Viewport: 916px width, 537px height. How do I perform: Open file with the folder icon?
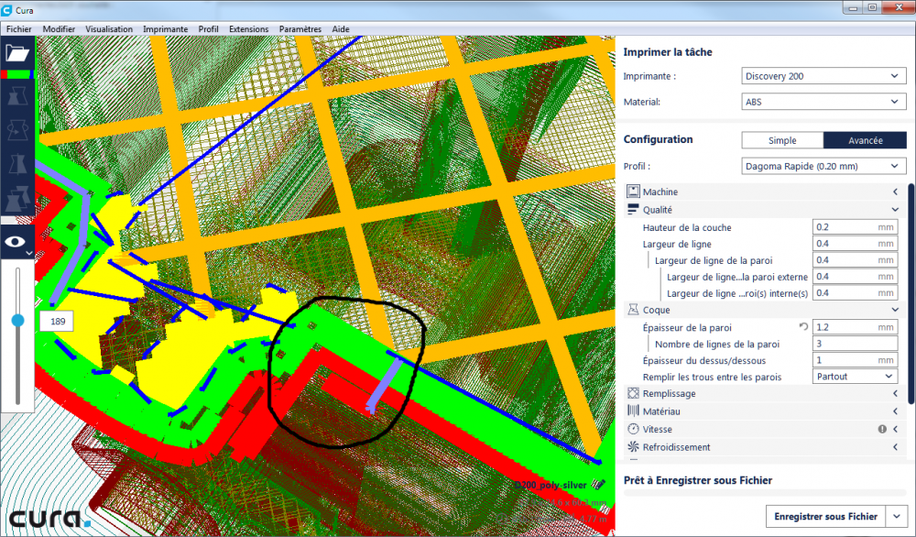(x=16, y=53)
